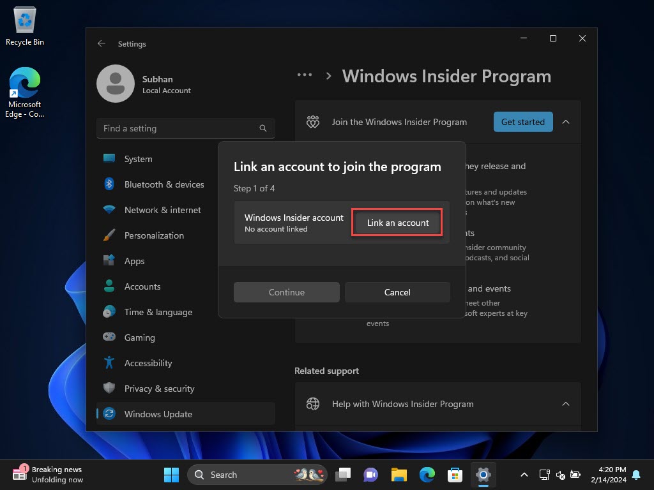Select Time & language settings
Screen dimensions: 654x490
point(158,312)
